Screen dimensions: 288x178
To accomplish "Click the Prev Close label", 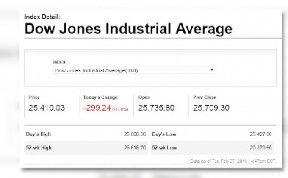I will pyautogui.click(x=205, y=97).
